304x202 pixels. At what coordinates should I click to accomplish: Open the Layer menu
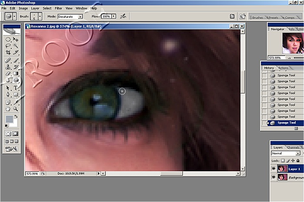(x=35, y=8)
